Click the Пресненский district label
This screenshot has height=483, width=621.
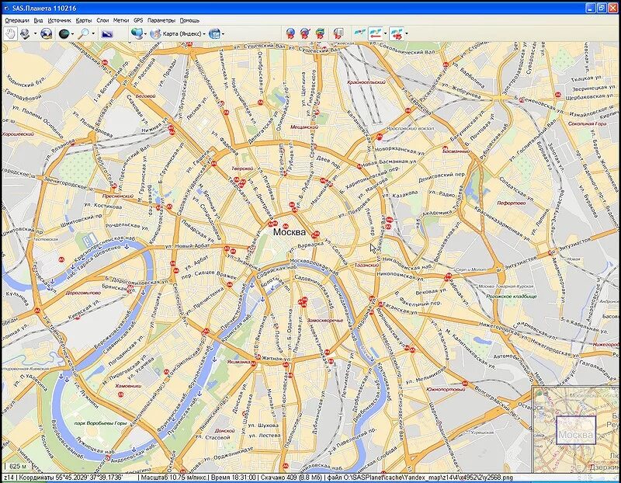point(118,196)
